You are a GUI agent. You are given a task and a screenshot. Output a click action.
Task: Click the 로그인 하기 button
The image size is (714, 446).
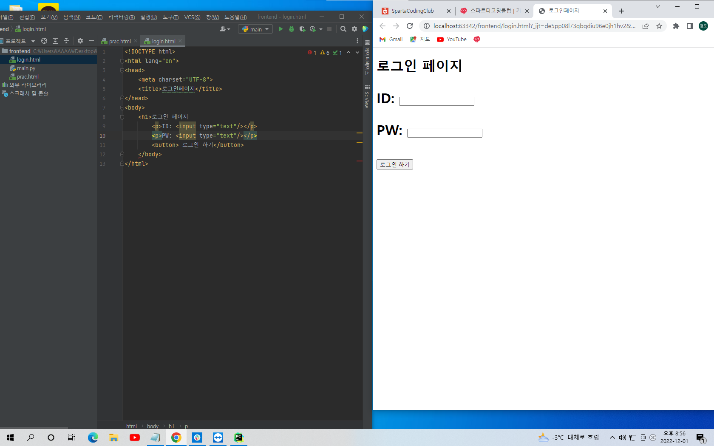pyautogui.click(x=395, y=164)
